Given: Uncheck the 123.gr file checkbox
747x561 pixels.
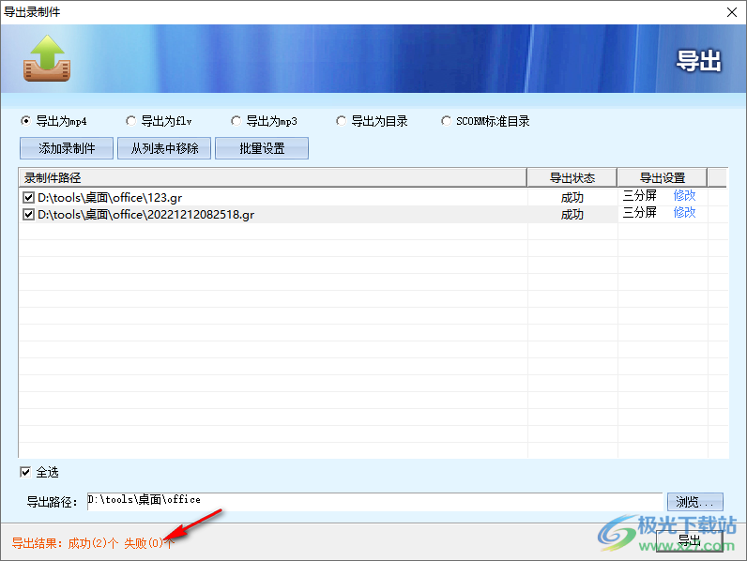Looking at the screenshot, I should [27, 198].
